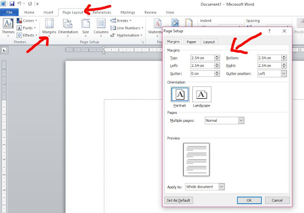
Task: Increase the Top margin with spinner
Action: [x=217, y=56]
